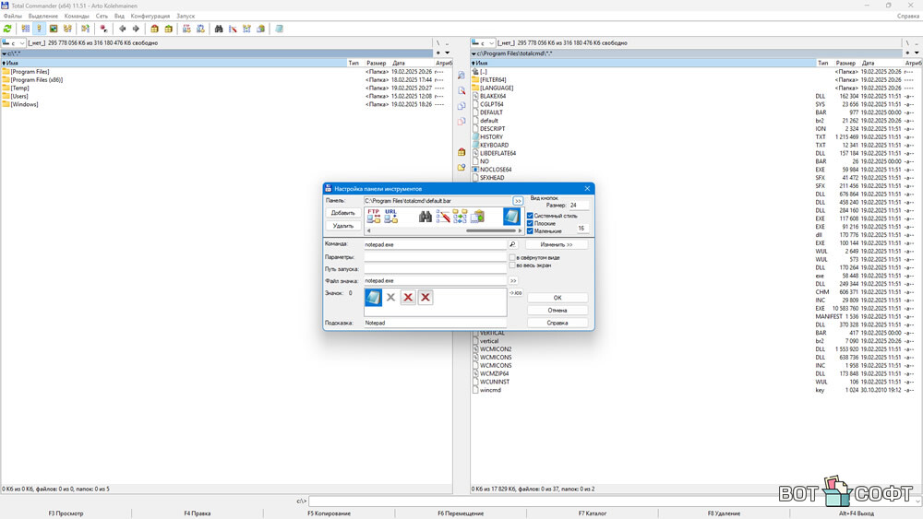Pick the gray X icon in icon chooser
This screenshot has width=923, height=519.
coord(390,298)
